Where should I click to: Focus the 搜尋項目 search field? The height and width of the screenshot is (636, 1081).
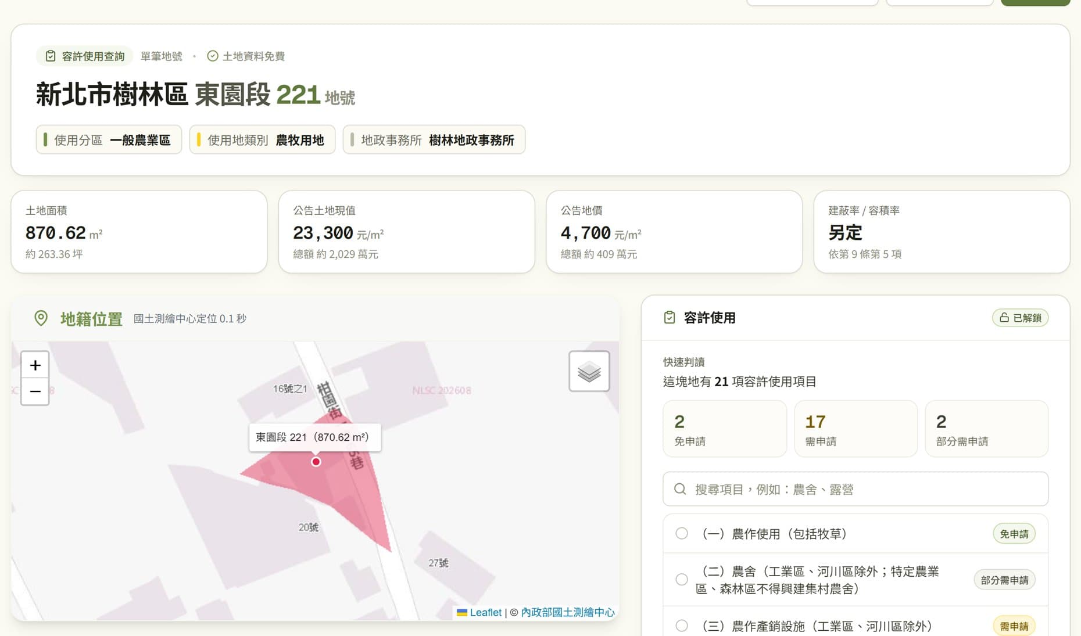(x=856, y=489)
